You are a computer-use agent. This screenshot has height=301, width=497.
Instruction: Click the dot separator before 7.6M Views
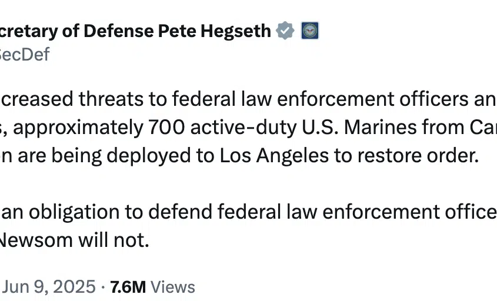pyautogui.click(x=103, y=287)
